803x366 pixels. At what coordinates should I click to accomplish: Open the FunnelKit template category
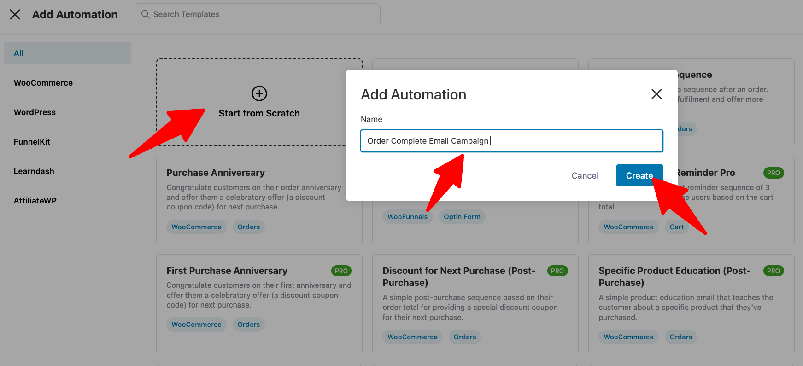32,141
